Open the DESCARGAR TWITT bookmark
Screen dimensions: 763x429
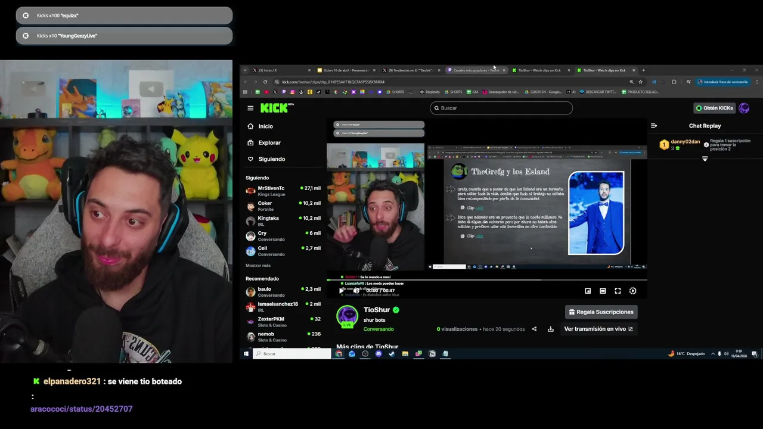pos(598,92)
